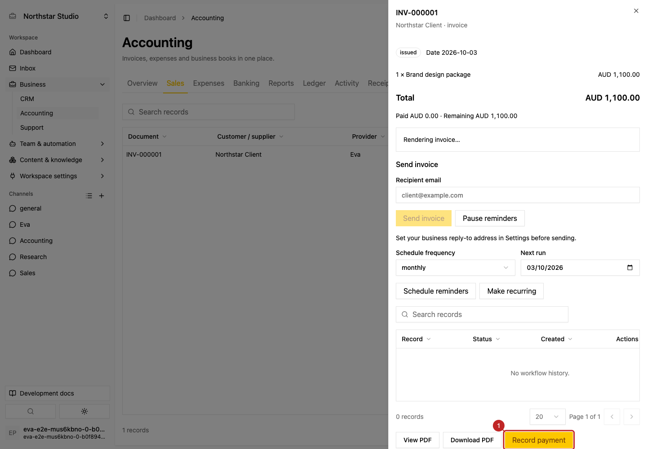Click the channel list view icon
Image resolution: width=647 pixels, height=449 pixels.
tap(89, 196)
